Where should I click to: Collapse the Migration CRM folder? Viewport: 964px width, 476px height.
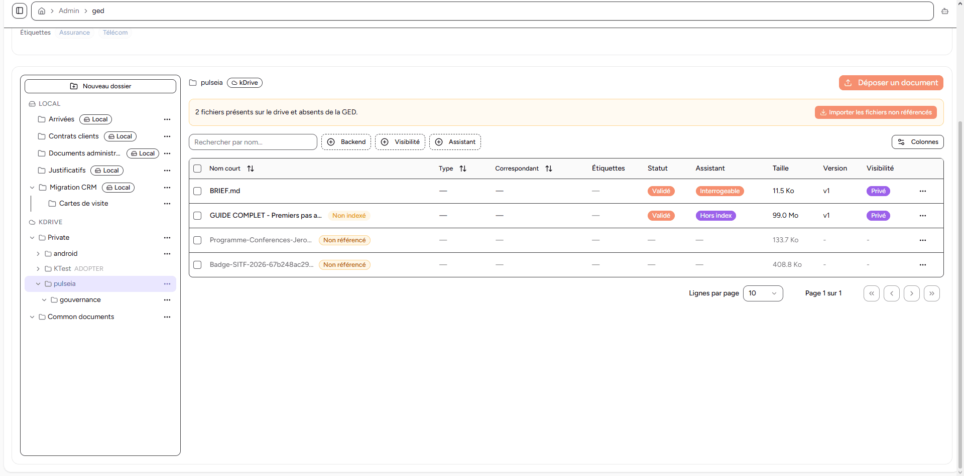[x=32, y=188]
